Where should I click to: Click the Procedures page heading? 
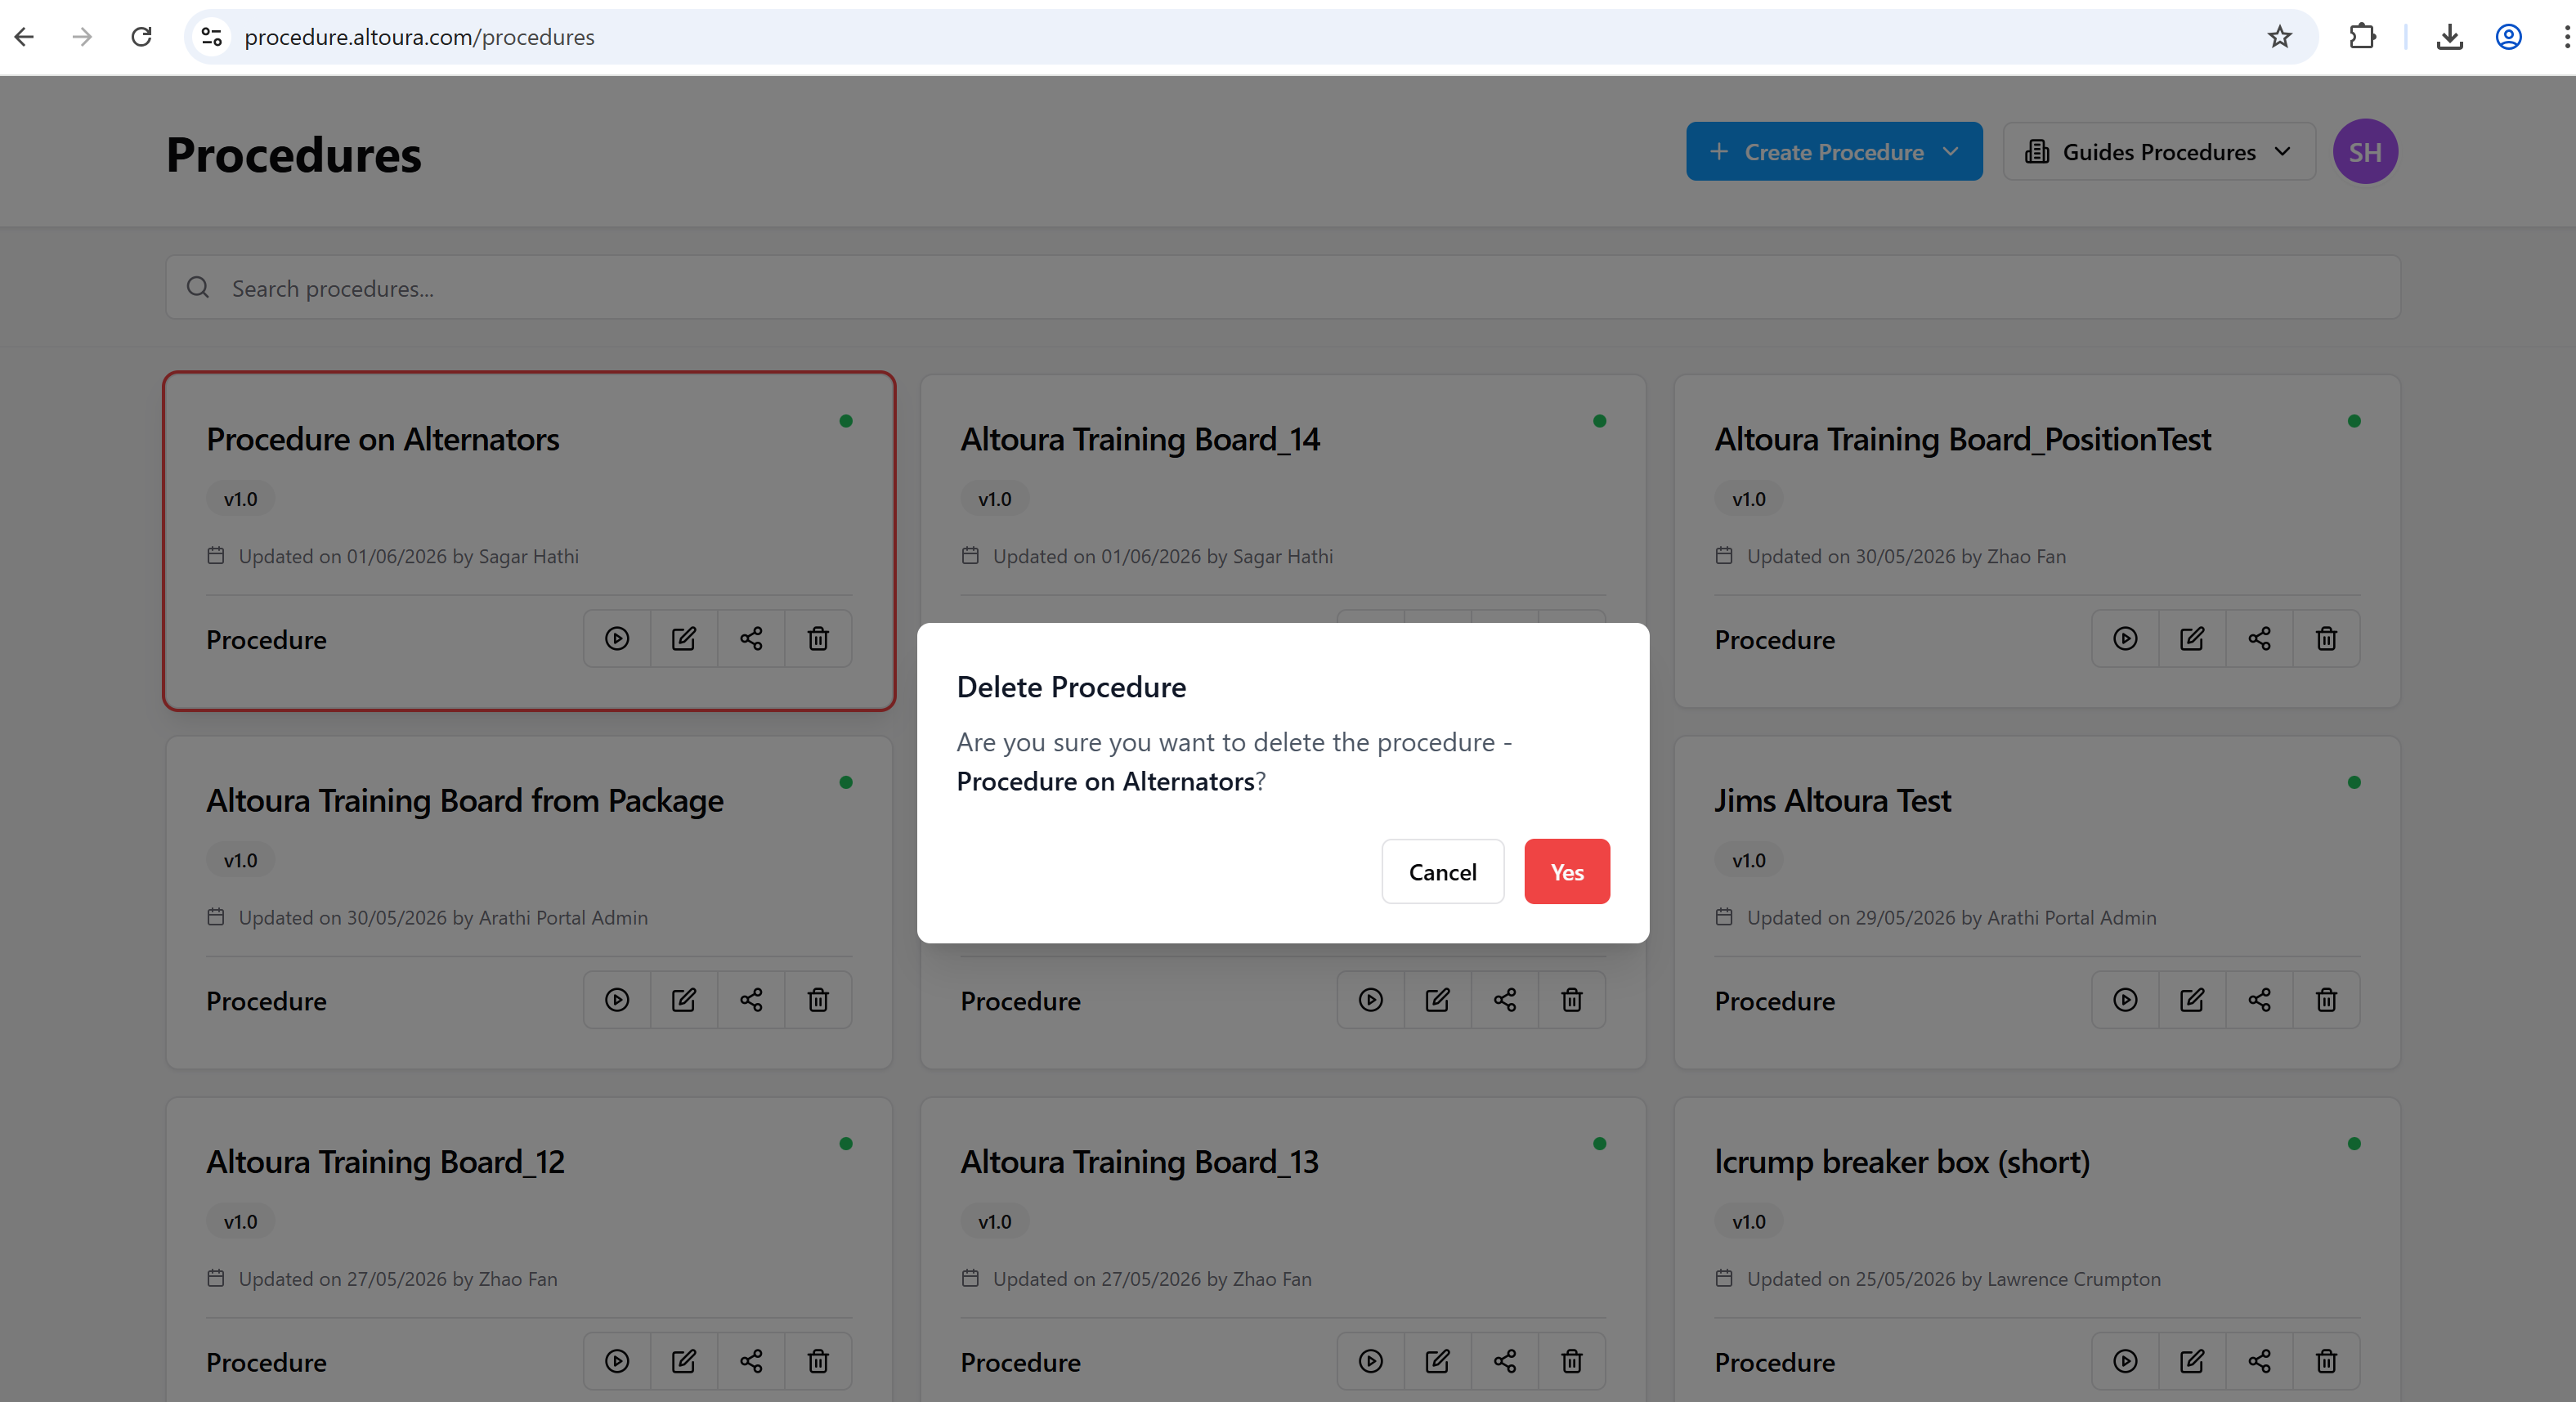294,155
